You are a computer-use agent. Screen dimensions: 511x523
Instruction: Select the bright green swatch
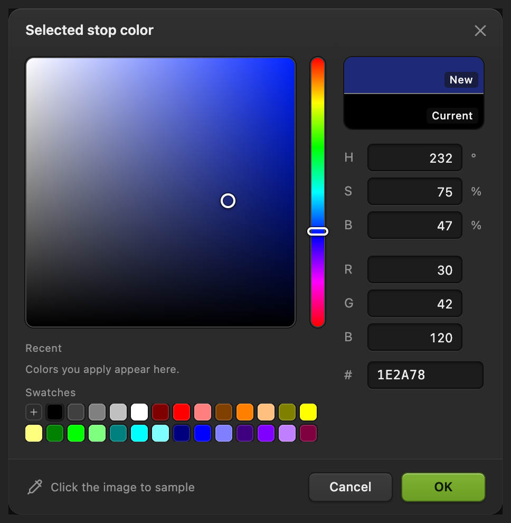pos(76,433)
